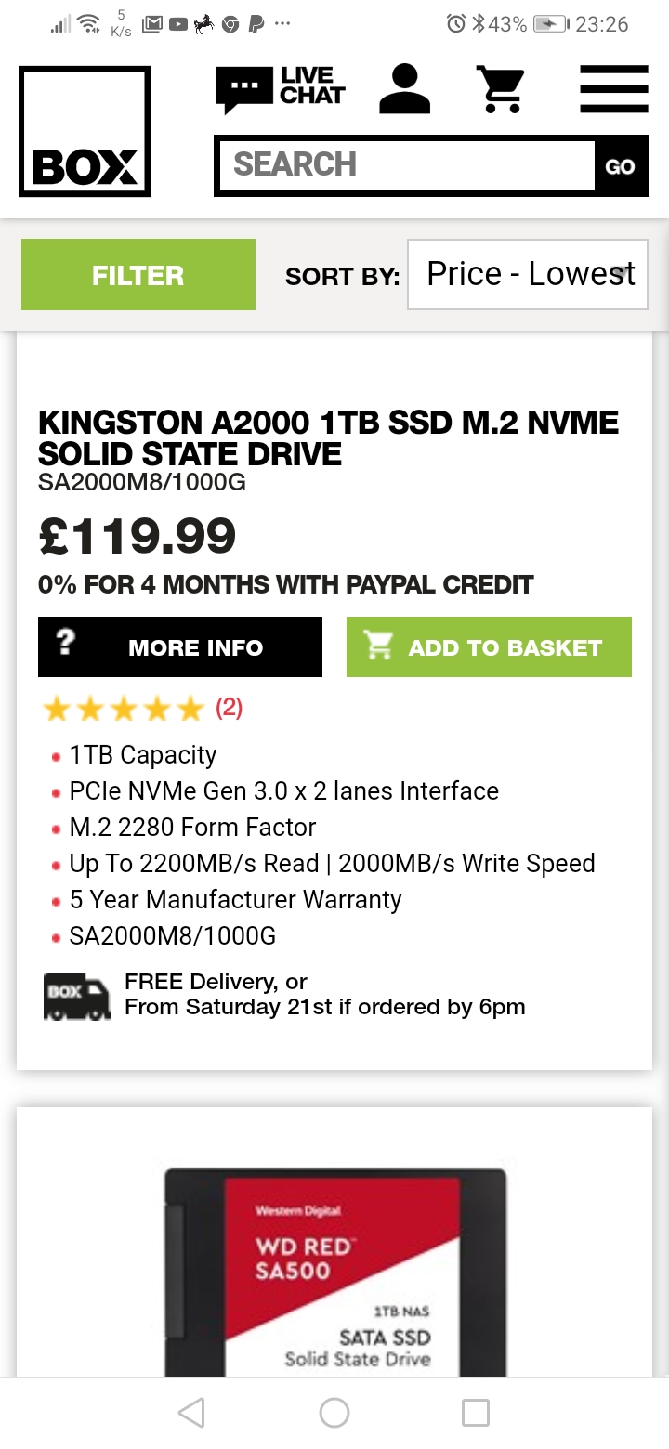Tap the search input field

[405, 165]
